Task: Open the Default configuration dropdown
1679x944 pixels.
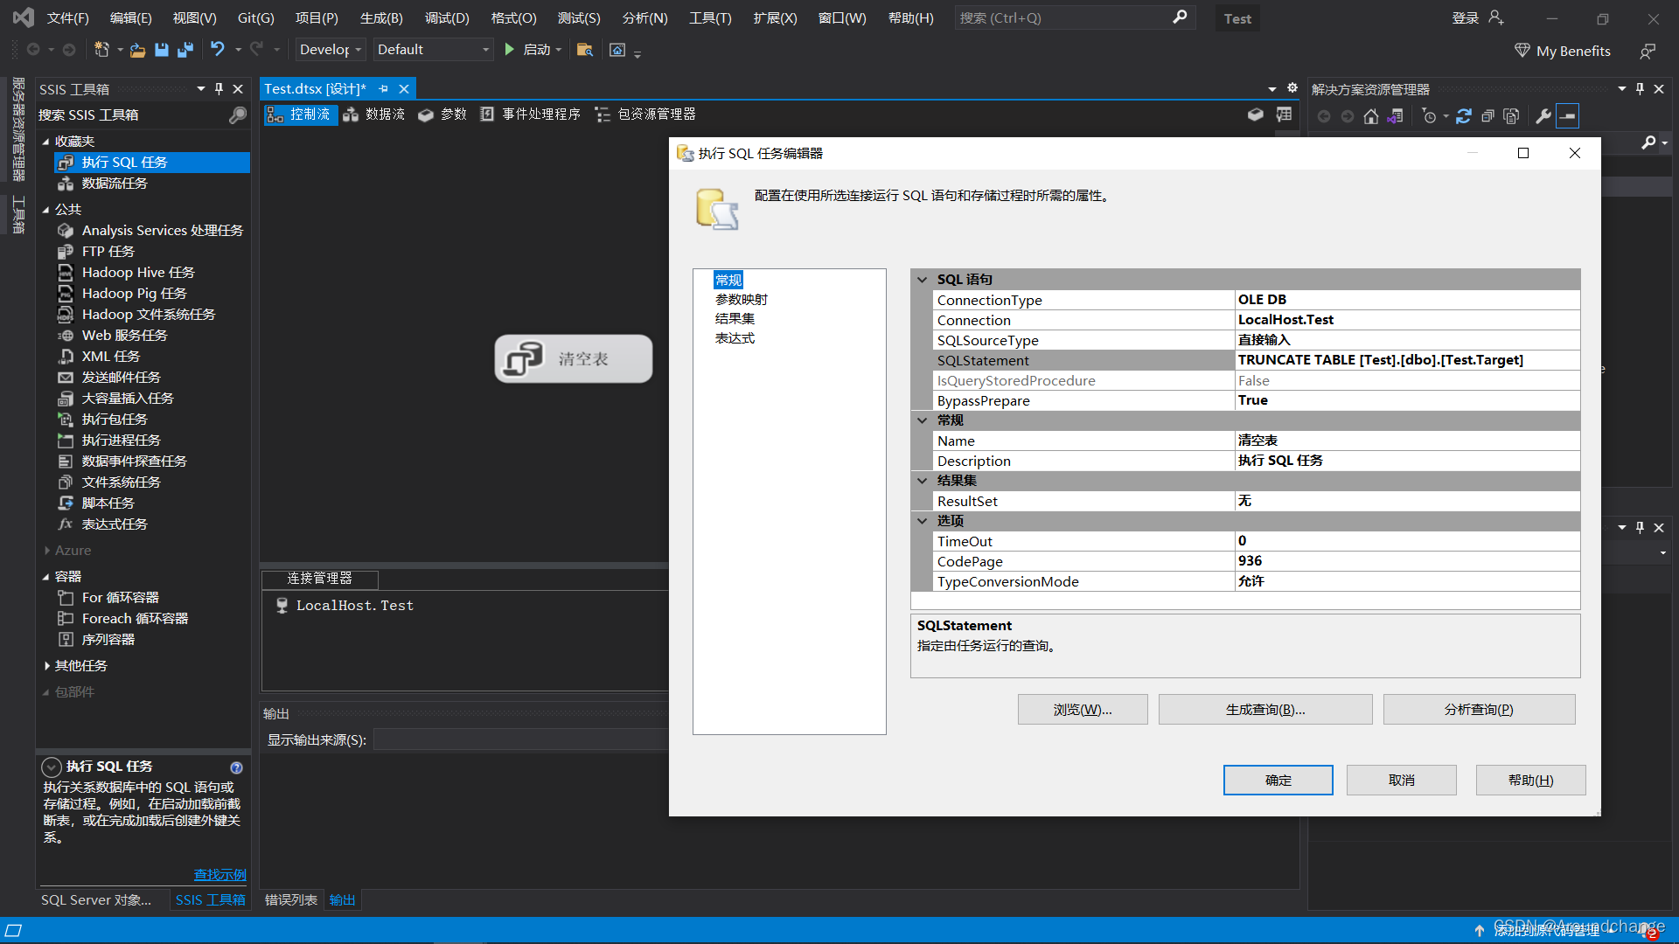Action: pos(485,50)
